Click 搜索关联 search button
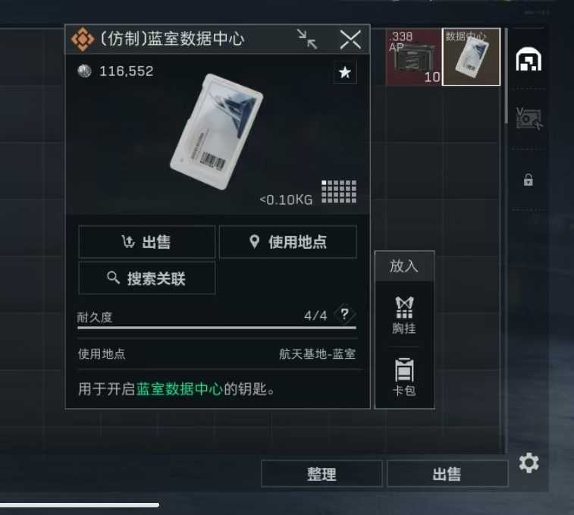 pyautogui.click(x=147, y=278)
